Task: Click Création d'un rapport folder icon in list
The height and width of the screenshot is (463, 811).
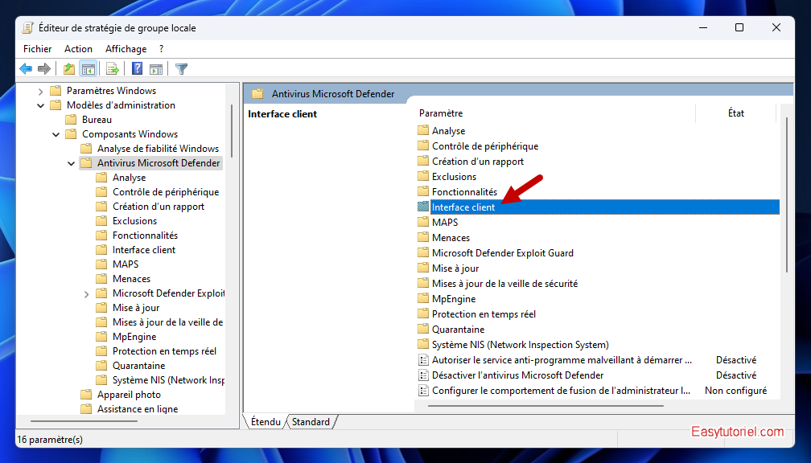Action: click(423, 161)
